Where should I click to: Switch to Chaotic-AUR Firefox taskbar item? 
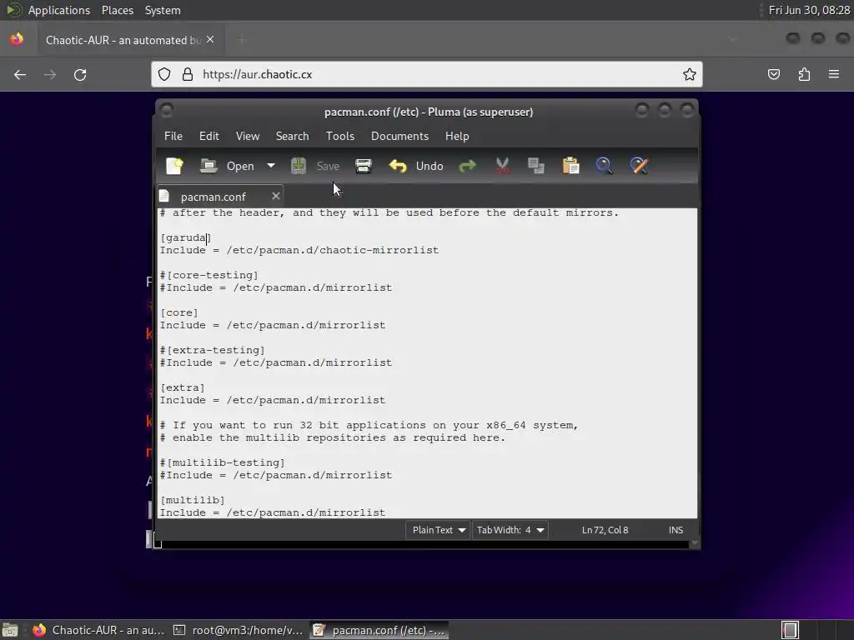(x=98, y=630)
